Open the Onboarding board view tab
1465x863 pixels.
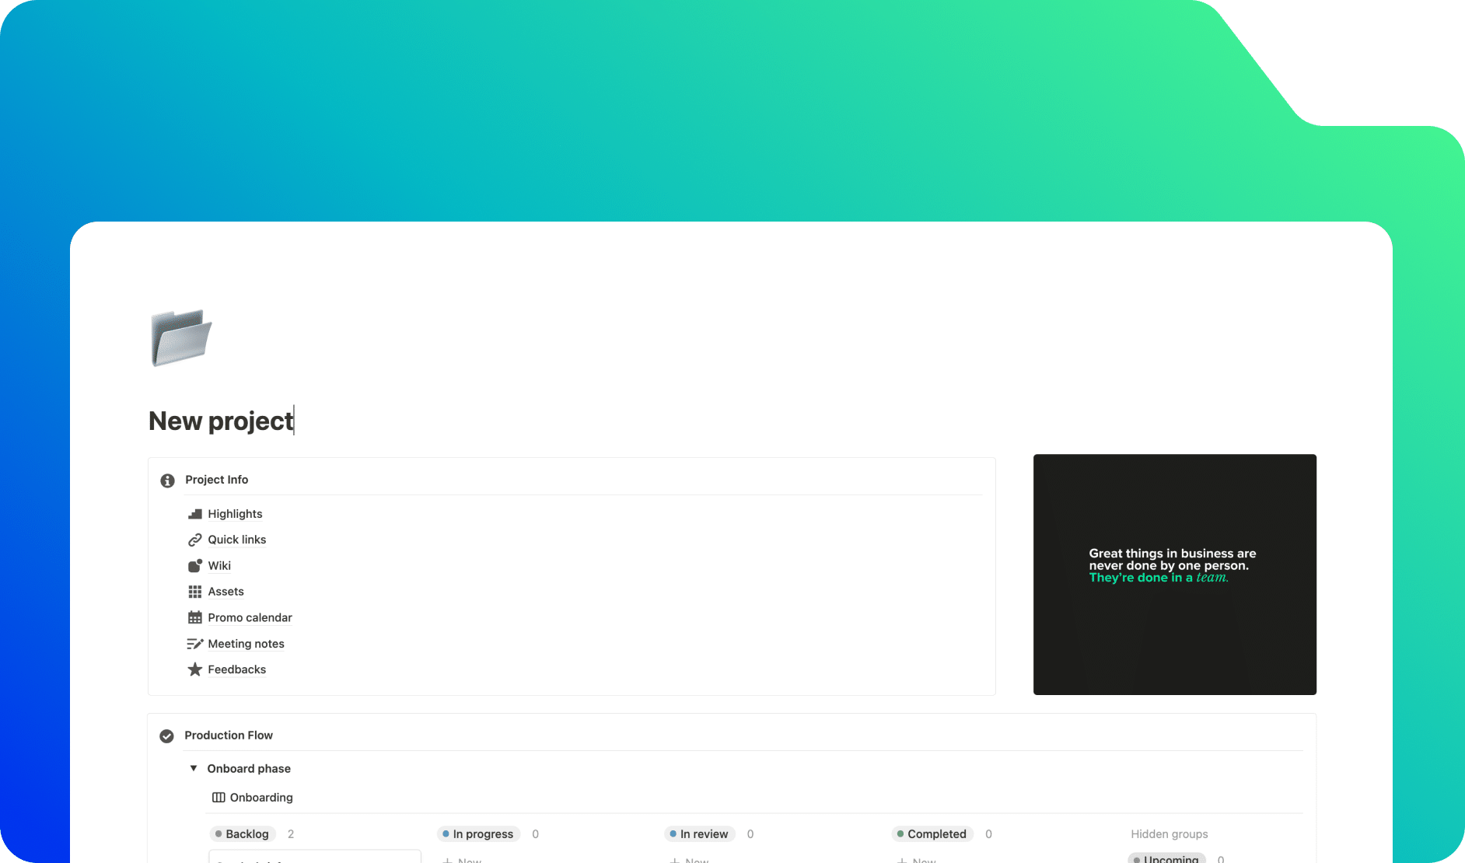pos(253,798)
